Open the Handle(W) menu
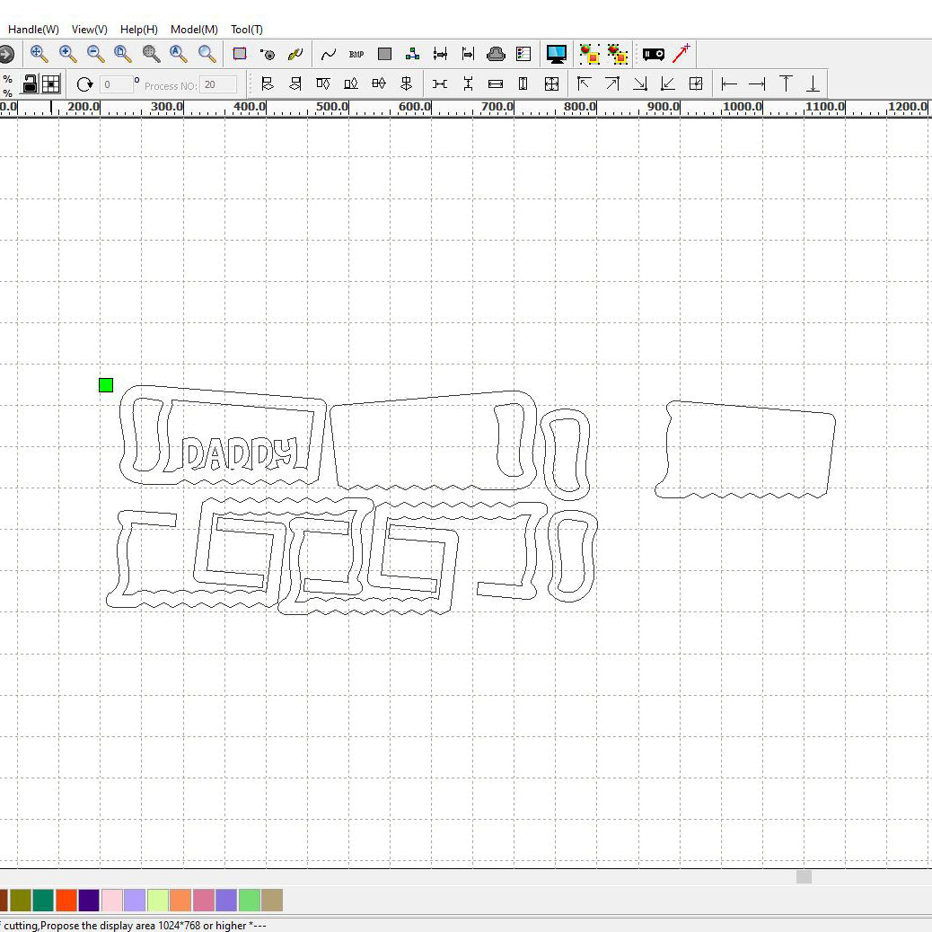Screen dimensions: 932x932 tap(33, 30)
